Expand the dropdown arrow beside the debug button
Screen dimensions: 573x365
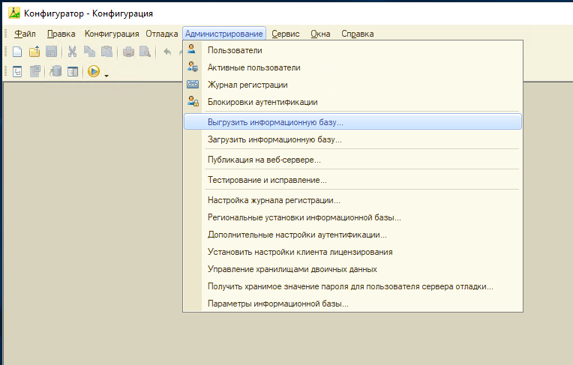106,75
